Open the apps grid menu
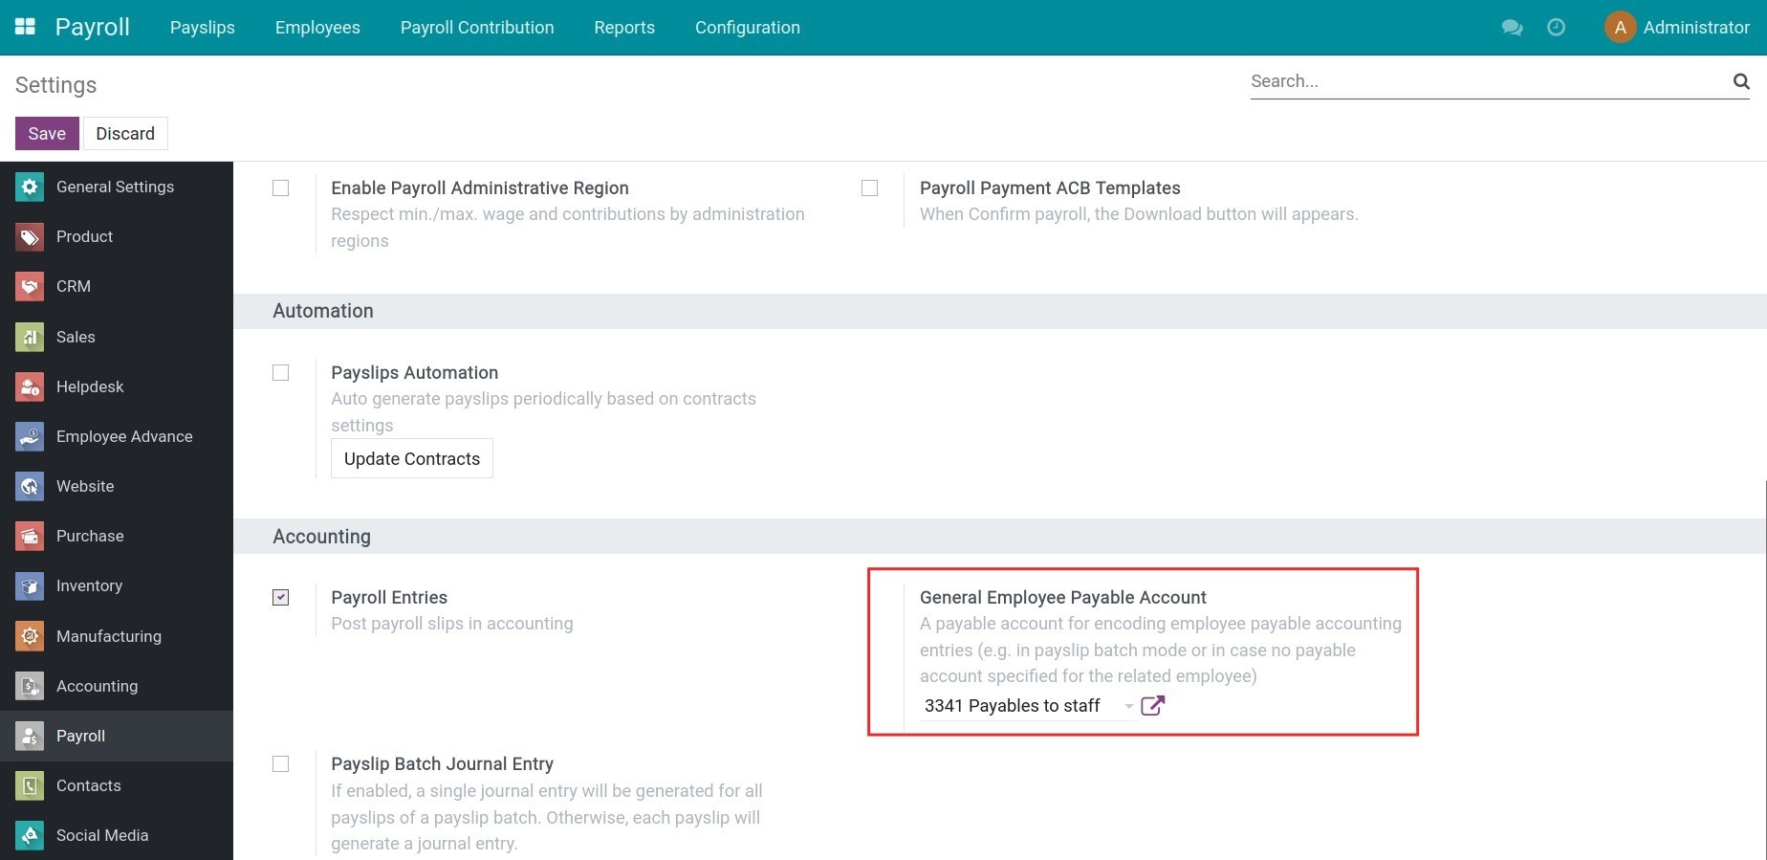Screen dimensions: 1767x860 tap(25, 27)
